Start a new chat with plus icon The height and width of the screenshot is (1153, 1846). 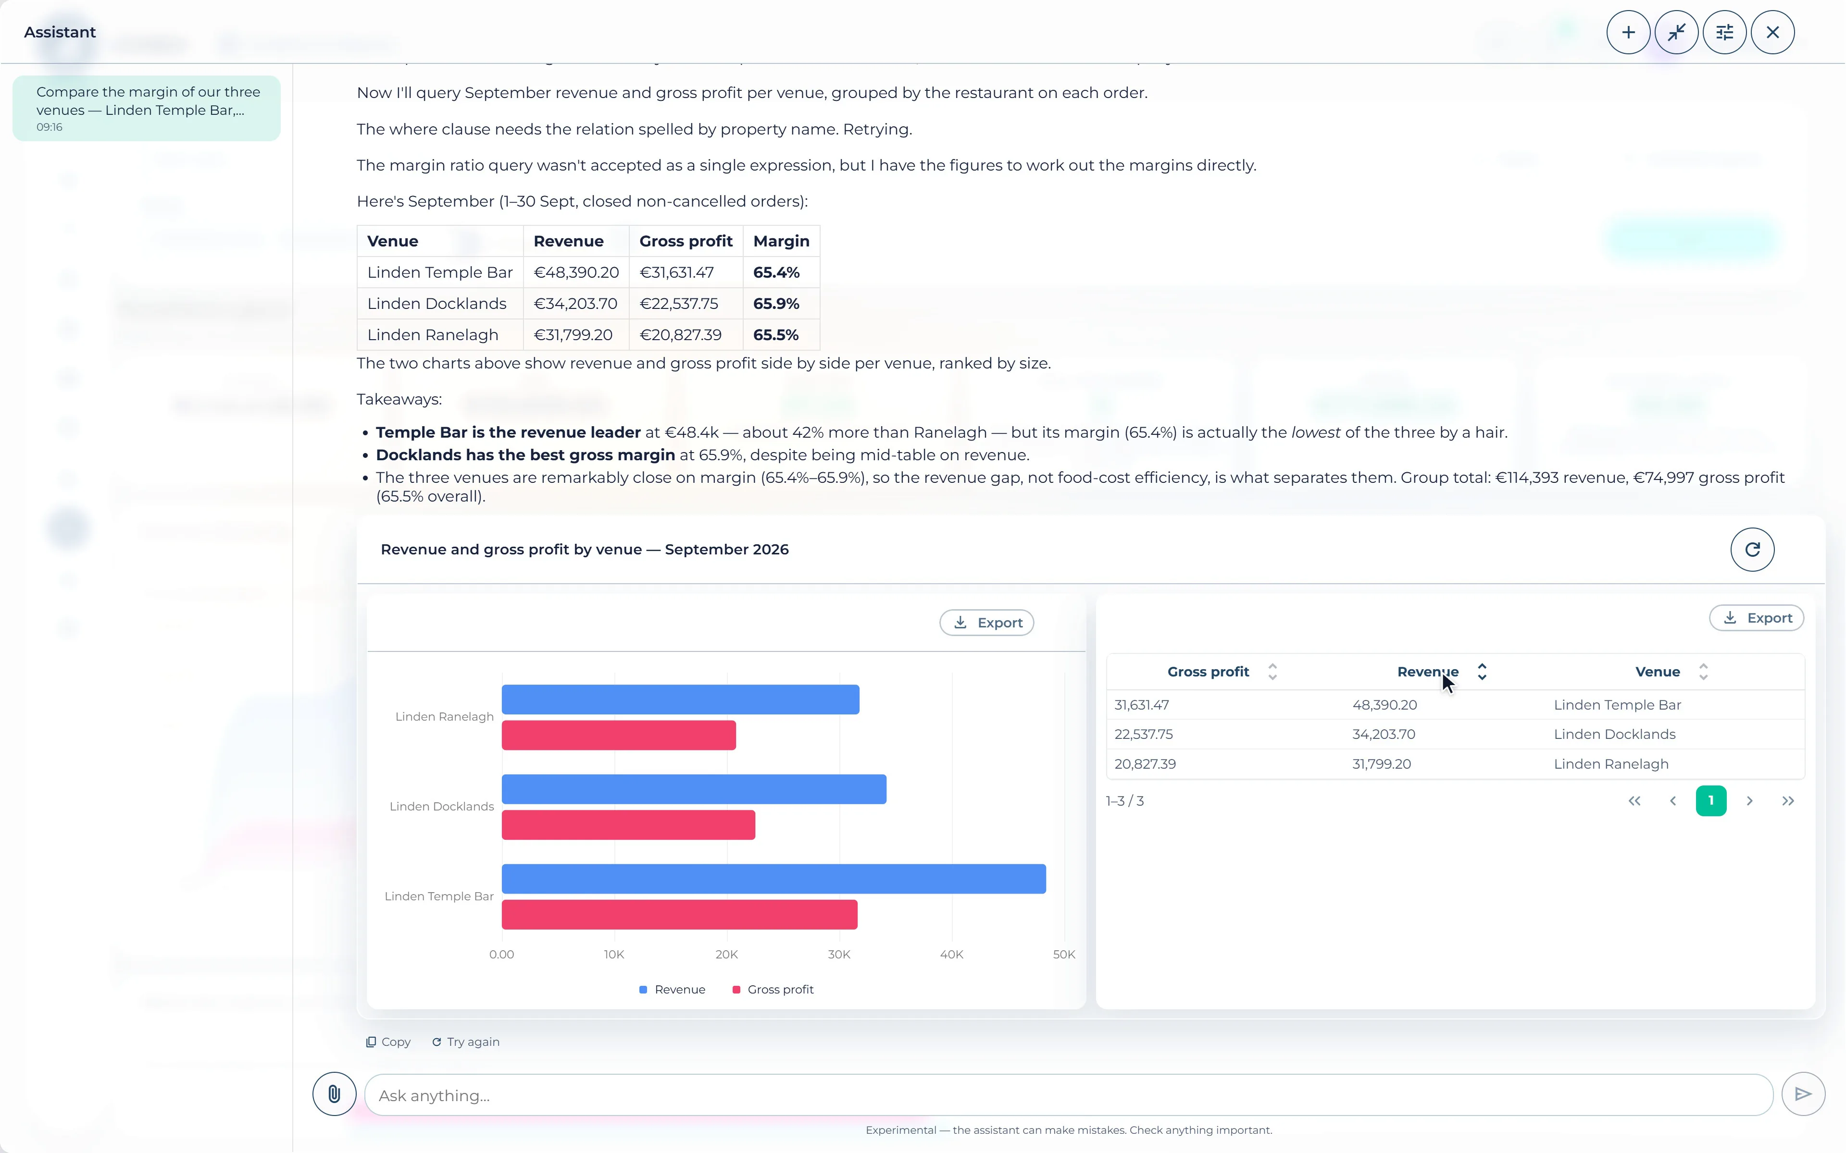tap(1628, 32)
